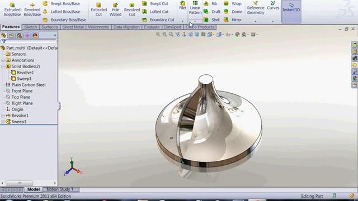
Task: Choose Swept Boss/Base feature
Action: coord(61,4)
